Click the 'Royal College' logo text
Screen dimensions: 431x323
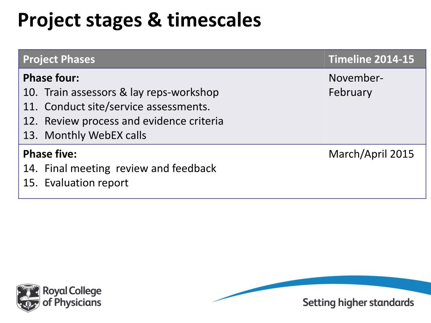tap(72, 291)
